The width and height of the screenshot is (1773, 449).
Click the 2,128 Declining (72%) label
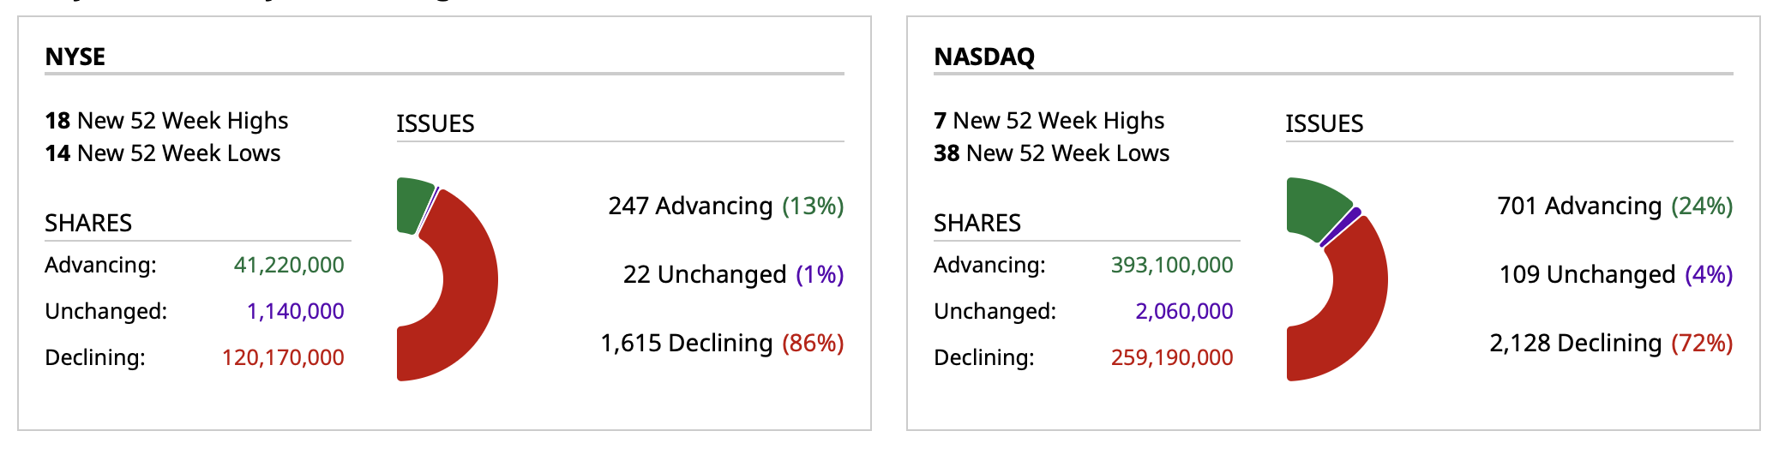(x=1611, y=344)
